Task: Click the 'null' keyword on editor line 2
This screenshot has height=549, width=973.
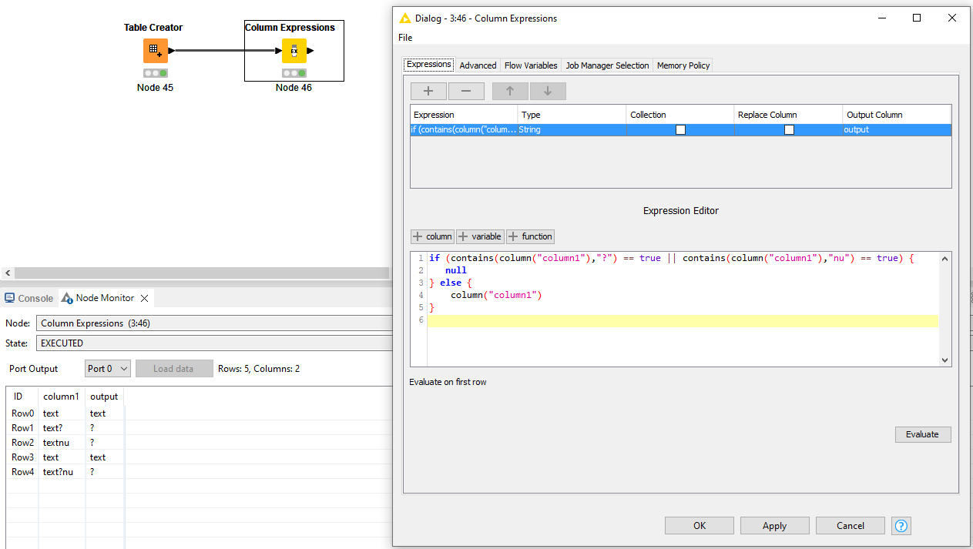Action: pyautogui.click(x=456, y=270)
